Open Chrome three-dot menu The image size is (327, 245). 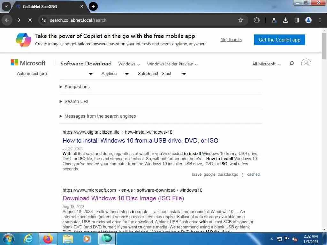[320, 20]
